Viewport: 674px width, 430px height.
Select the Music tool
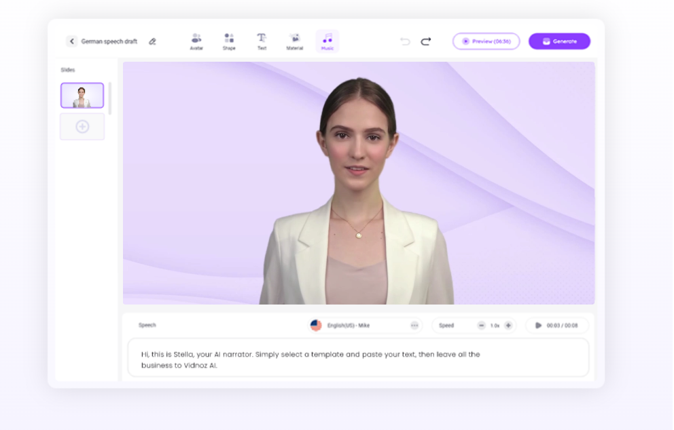327,41
